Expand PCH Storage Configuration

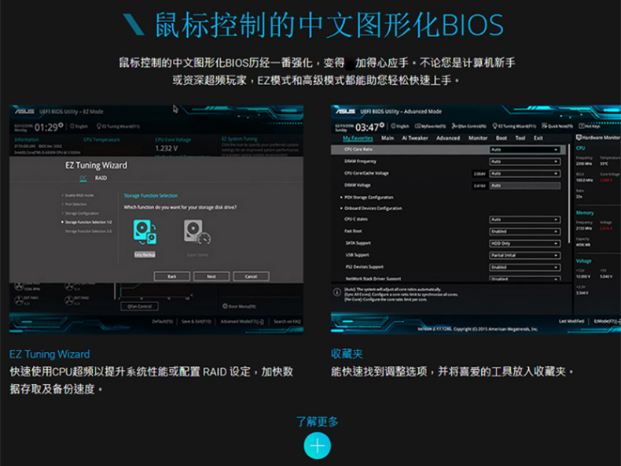(367, 197)
